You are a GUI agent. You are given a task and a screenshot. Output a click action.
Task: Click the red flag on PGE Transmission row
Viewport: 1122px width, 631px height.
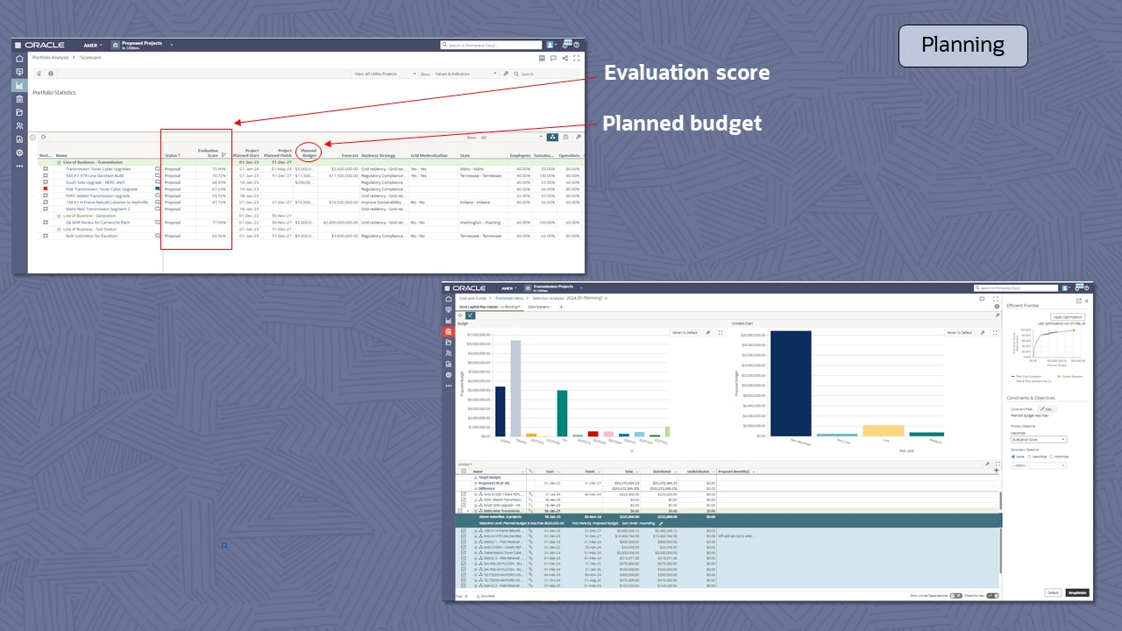point(46,188)
